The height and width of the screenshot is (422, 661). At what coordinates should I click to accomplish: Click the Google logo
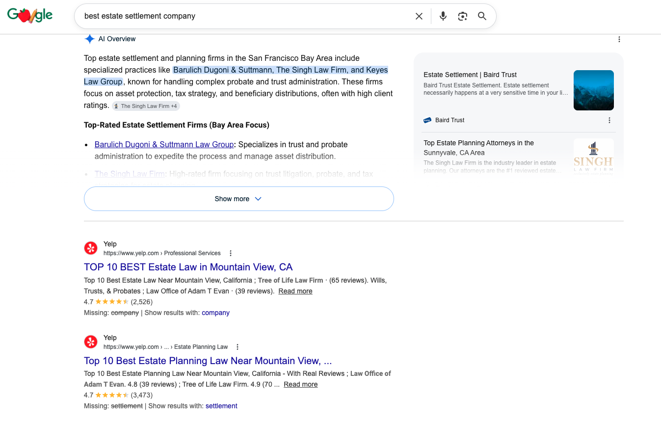30,15
